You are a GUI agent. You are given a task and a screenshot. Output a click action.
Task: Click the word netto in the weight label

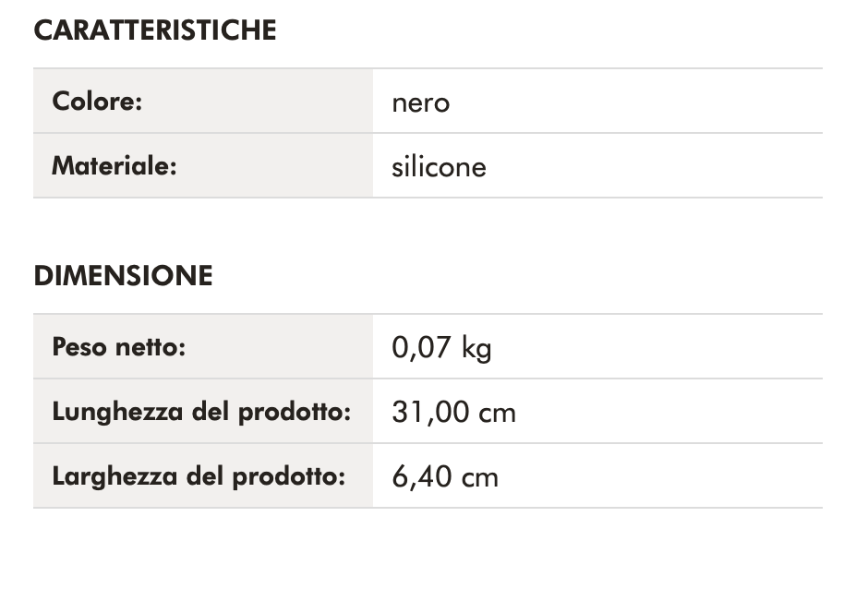151,347
